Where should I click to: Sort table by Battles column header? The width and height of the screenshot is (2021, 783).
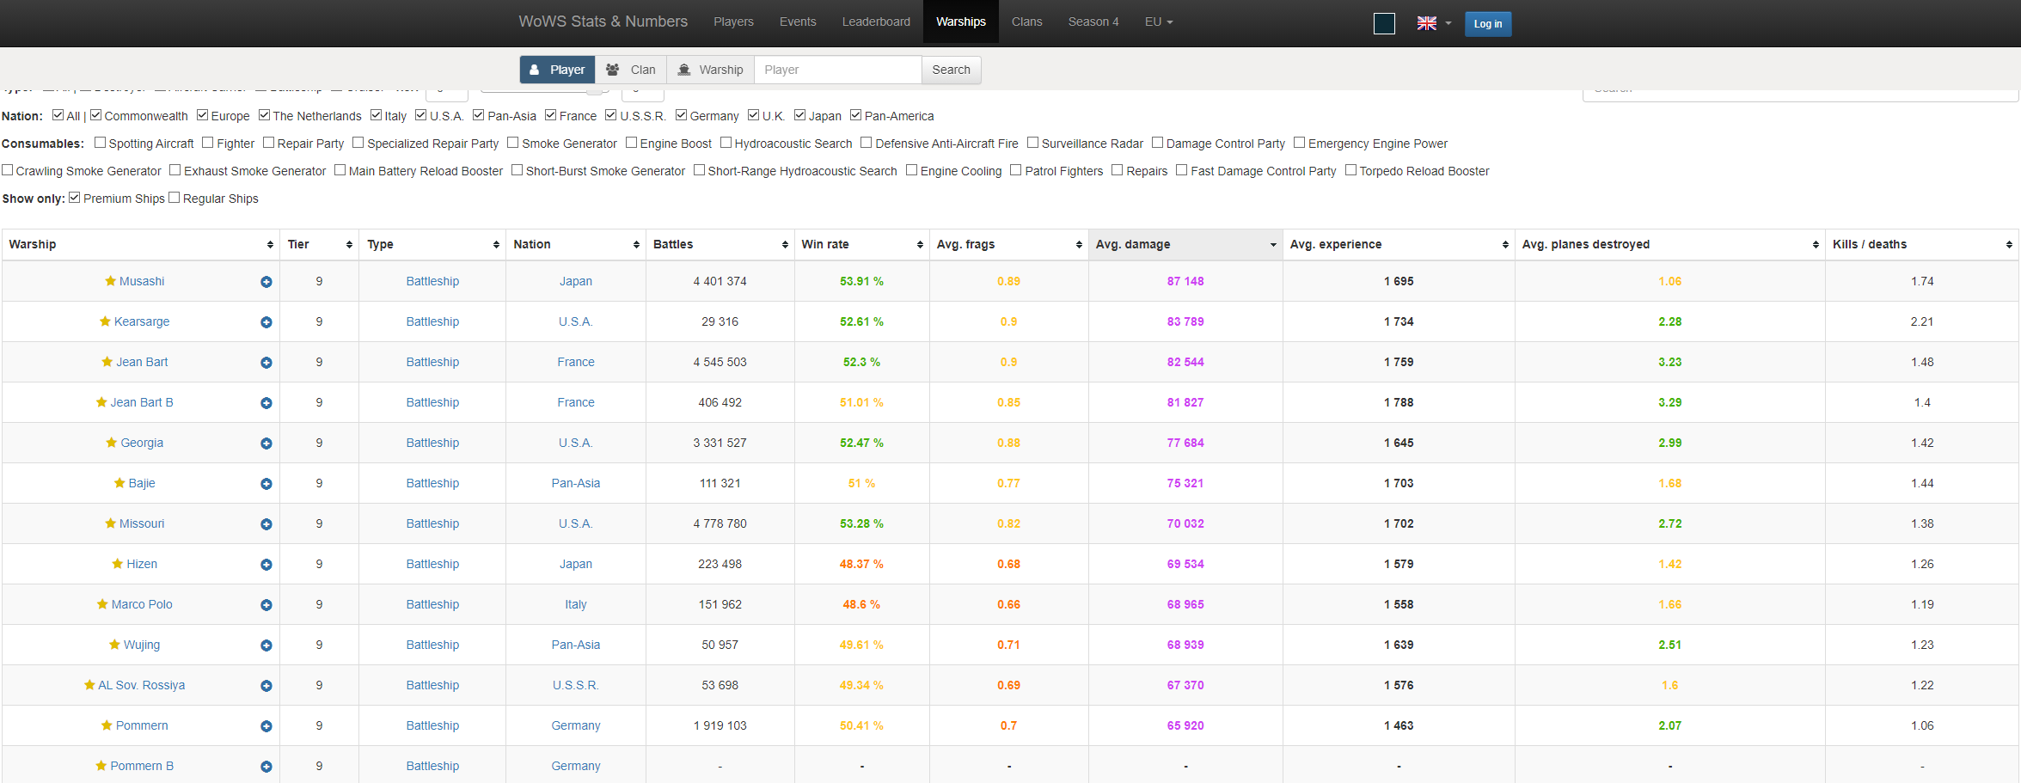coord(720,244)
